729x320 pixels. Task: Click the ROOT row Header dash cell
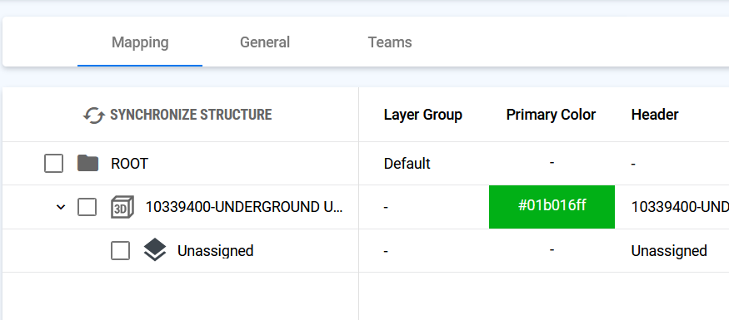point(633,164)
